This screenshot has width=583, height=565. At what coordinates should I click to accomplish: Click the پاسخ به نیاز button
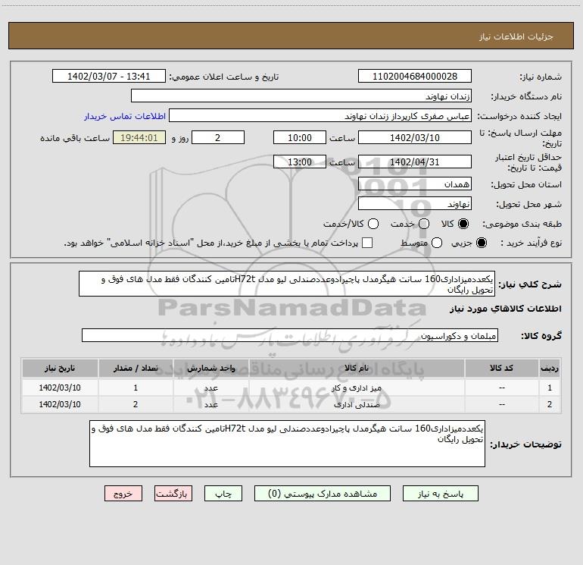pyautogui.click(x=439, y=493)
